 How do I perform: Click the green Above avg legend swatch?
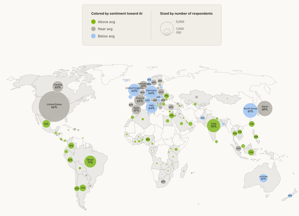[x=93, y=22]
